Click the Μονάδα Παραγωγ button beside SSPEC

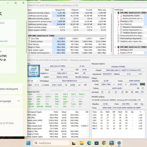point(82,77)
